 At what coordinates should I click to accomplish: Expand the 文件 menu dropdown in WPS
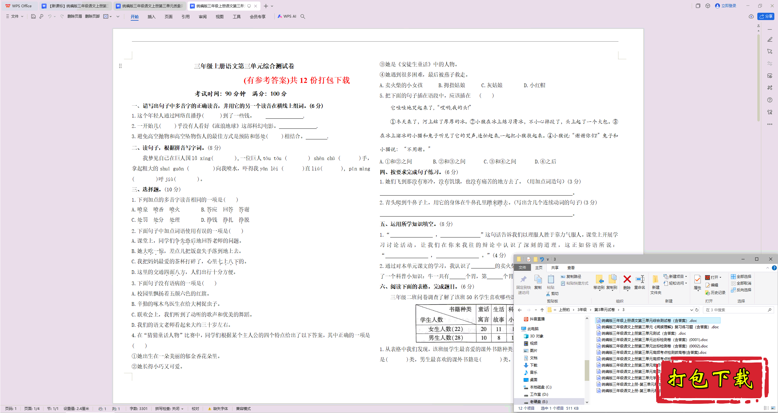point(15,16)
